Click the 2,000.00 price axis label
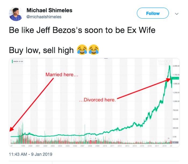The image size is (188, 164). [176, 66]
